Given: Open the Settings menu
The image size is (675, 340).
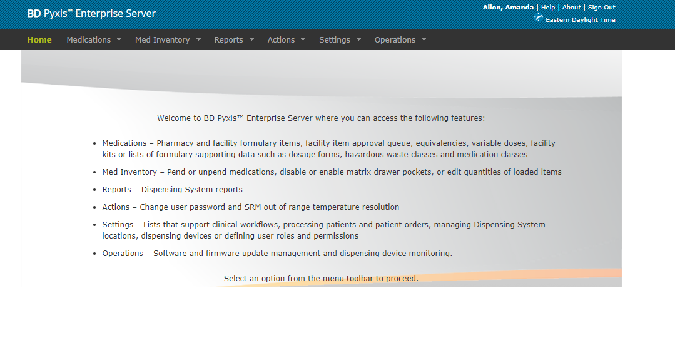Looking at the screenshot, I should (x=335, y=39).
